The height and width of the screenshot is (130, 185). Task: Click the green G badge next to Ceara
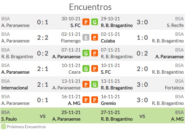point(86,68)
